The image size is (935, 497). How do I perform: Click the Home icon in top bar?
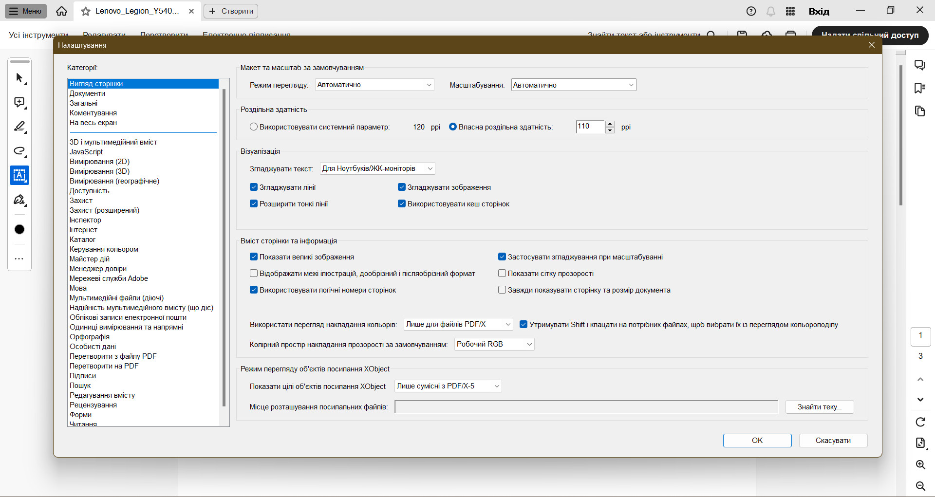pyautogui.click(x=61, y=11)
